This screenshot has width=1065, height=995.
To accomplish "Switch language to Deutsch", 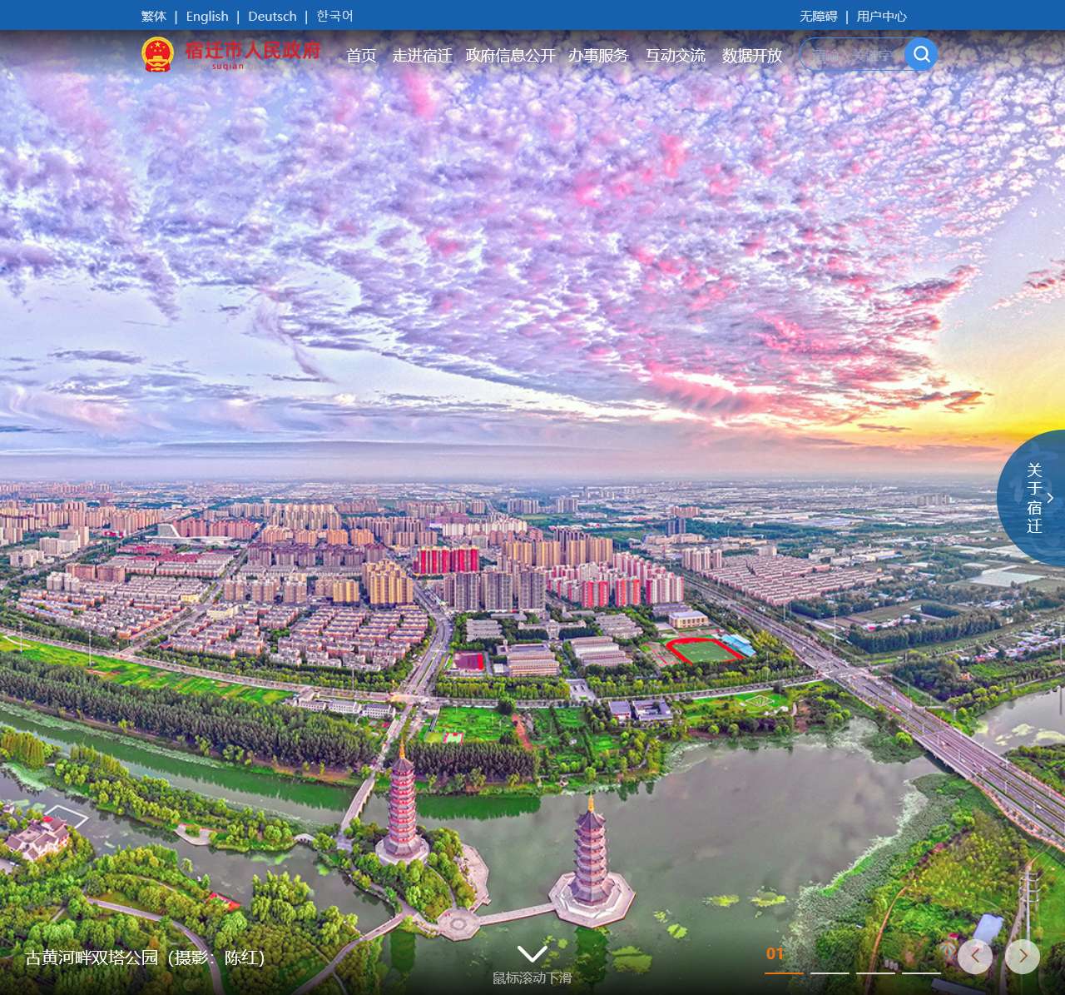I will 272,16.
